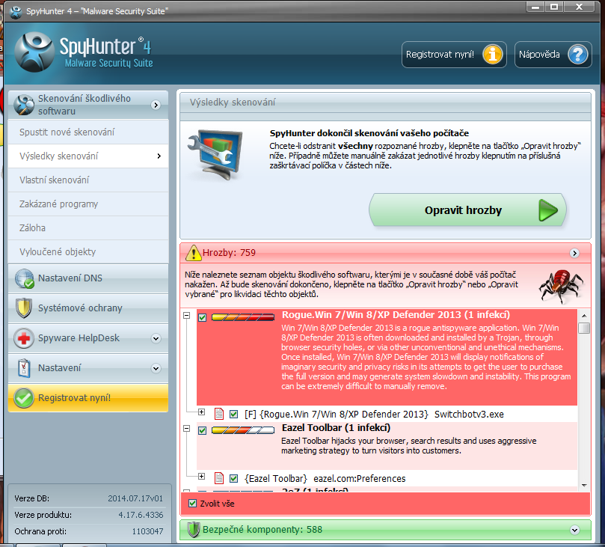Click document icon beside Switchbotv3.exe
Screen dimensions: 605x547
coord(219,414)
